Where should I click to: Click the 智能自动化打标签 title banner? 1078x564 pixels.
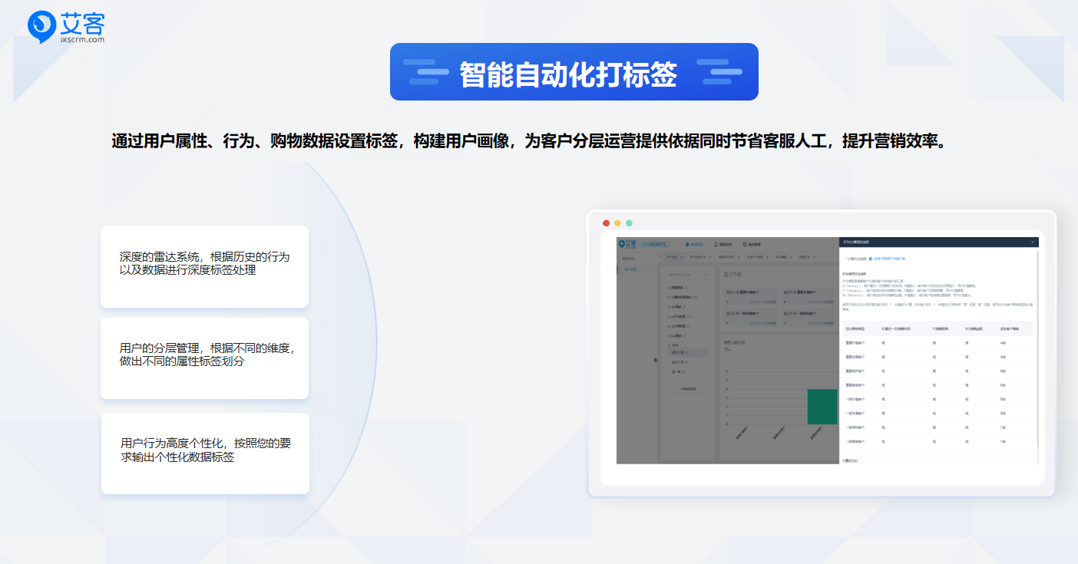[574, 72]
